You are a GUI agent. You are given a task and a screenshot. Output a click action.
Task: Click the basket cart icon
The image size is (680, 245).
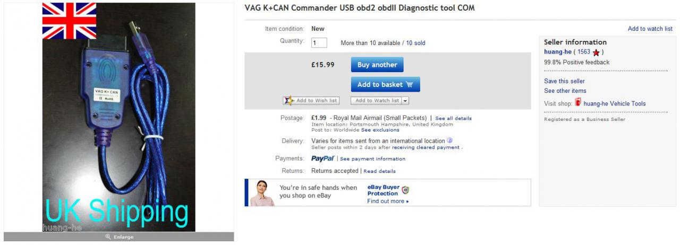tap(409, 84)
